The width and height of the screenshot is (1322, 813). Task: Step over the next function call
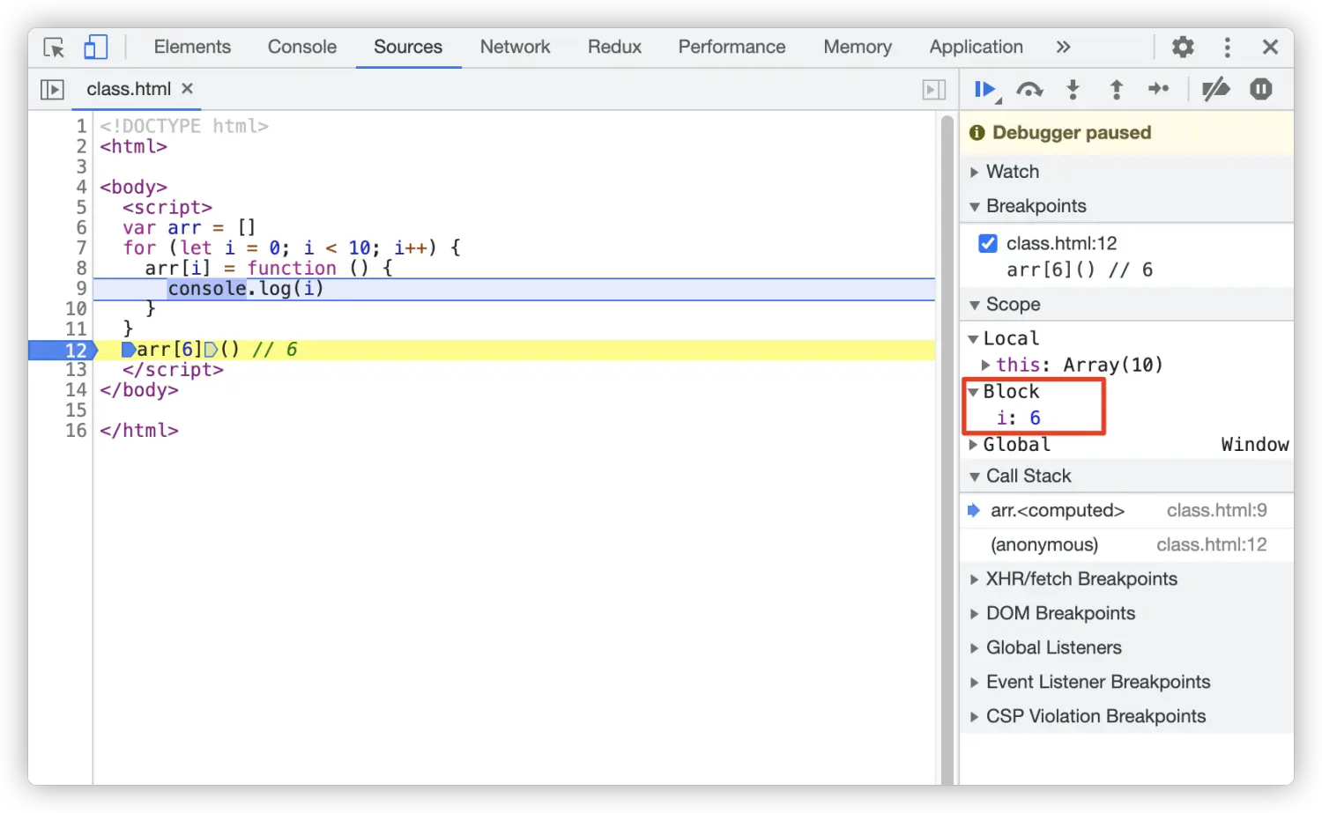click(x=1029, y=89)
